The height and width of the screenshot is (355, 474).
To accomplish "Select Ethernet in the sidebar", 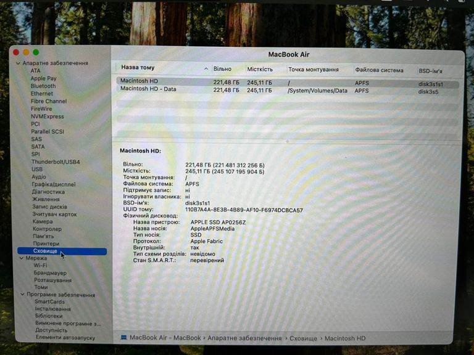I will (x=42, y=94).
